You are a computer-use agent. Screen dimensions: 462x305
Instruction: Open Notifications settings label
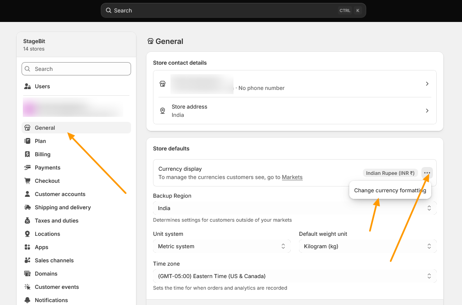[x=51, y=300]
